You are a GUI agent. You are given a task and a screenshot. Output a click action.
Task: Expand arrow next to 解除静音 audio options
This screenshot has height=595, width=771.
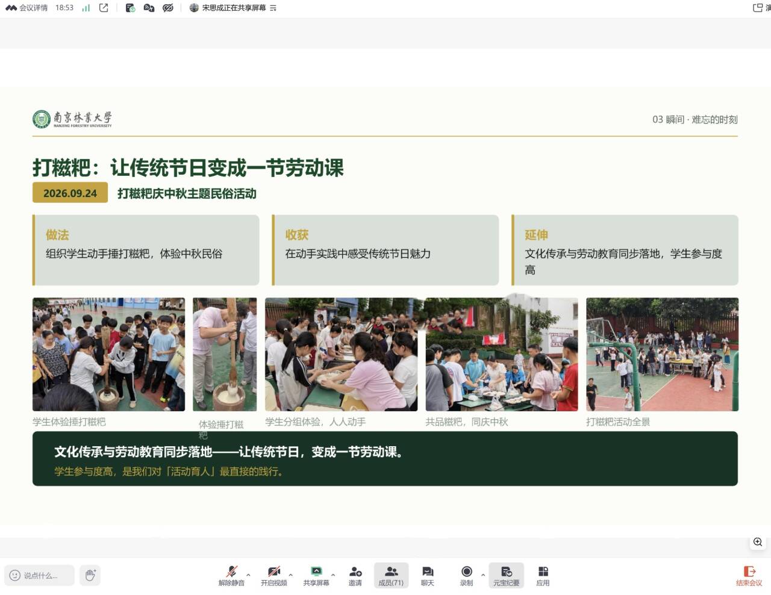click(248, 575)
